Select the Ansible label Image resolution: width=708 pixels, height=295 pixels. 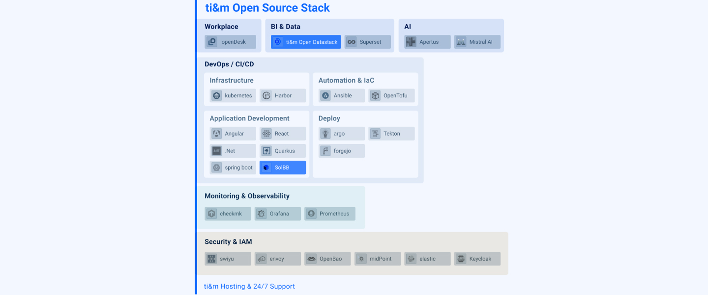[x=343, y=96]
